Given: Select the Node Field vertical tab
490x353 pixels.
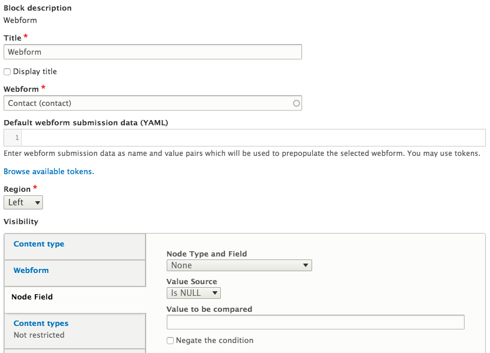Looking at the screenshot, I should pyautogui.click(x=32, y=297).
